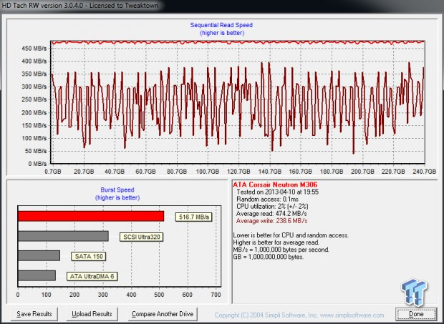Select the gray SCSI Ultra320 bar

click(x=63, y=236)
